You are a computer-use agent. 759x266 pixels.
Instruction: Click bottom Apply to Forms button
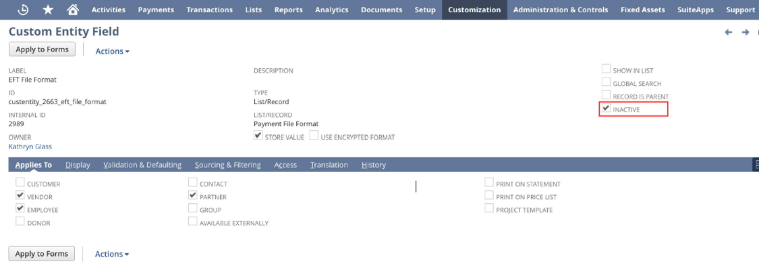tap(42, 253)
